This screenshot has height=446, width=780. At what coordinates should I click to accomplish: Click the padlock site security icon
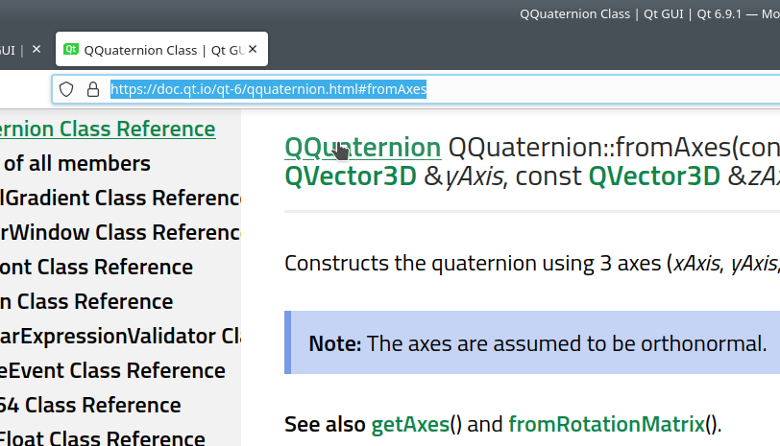pos(93,89)
